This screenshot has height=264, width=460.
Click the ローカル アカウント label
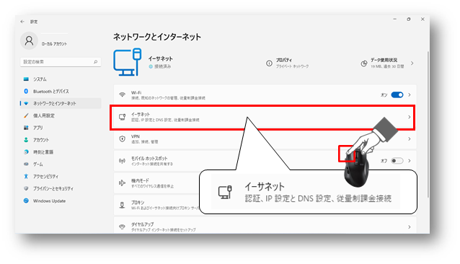(x=54, y=44)
